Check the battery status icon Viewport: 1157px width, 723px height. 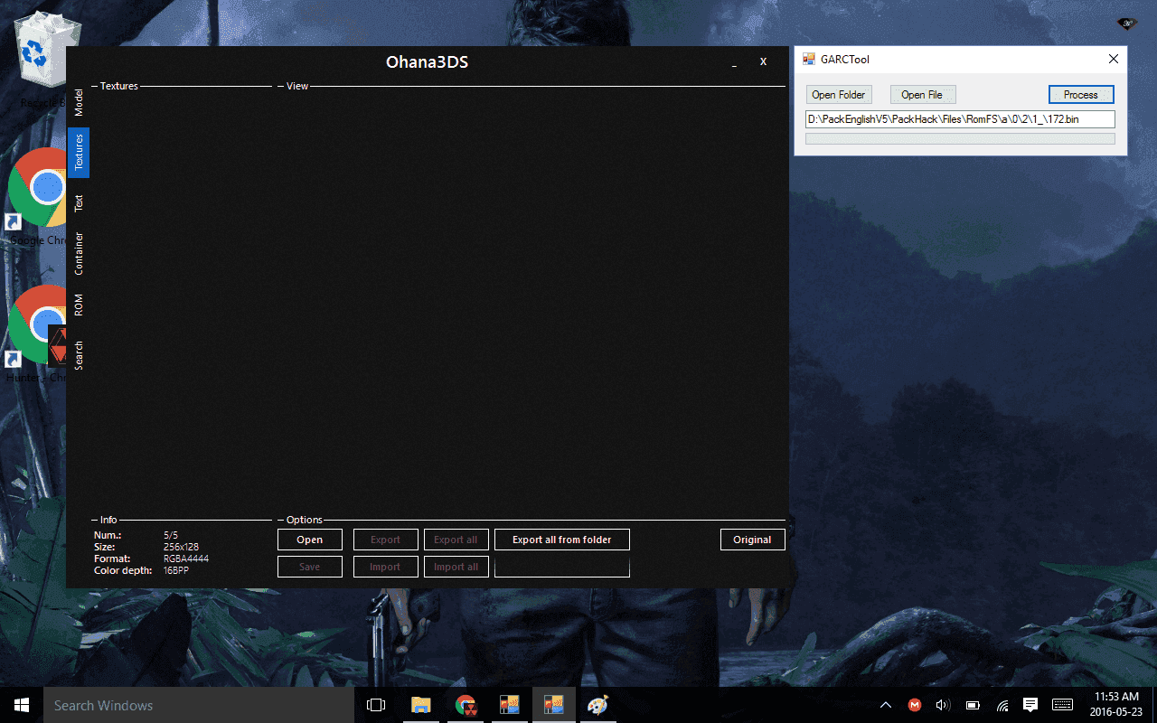(x=973, y=705)
